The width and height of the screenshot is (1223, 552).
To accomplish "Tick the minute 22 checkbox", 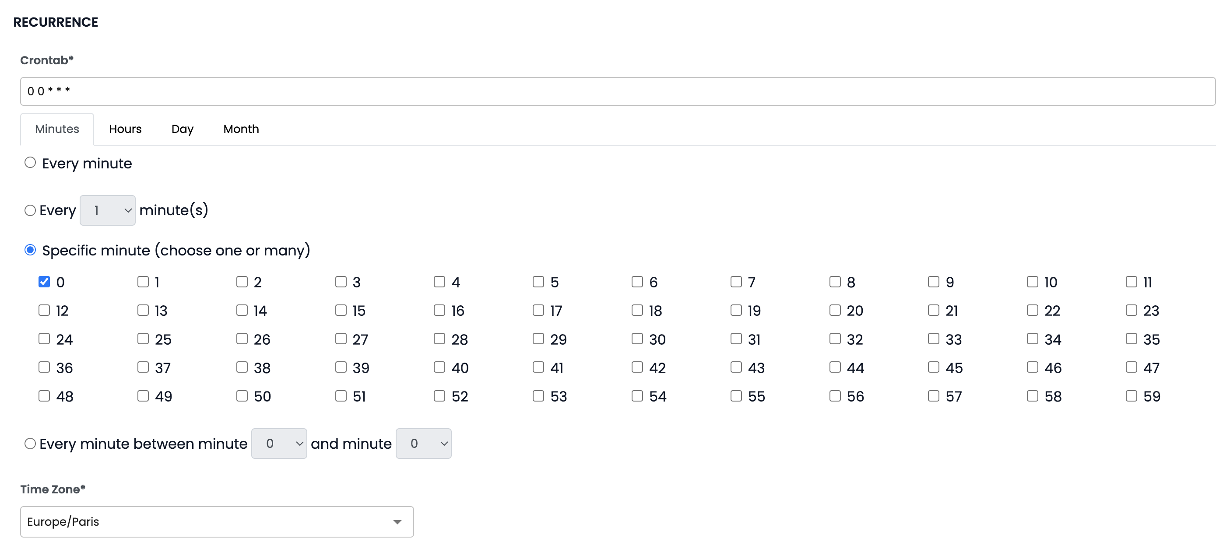I will (x=1032, y=310).
